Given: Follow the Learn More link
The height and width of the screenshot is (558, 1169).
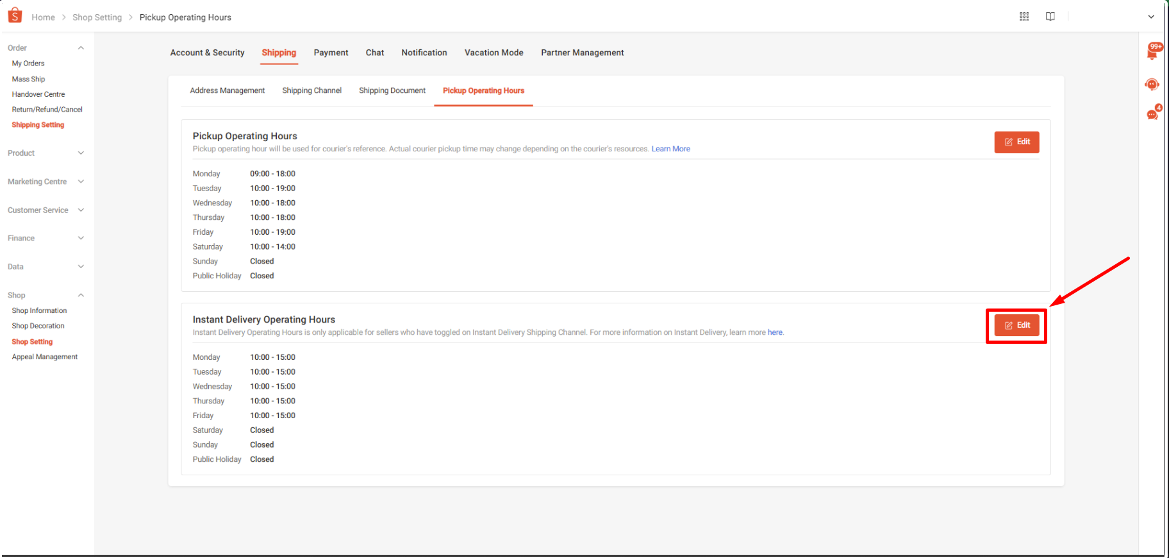Looking at the screenshot, I should [671, 149].
